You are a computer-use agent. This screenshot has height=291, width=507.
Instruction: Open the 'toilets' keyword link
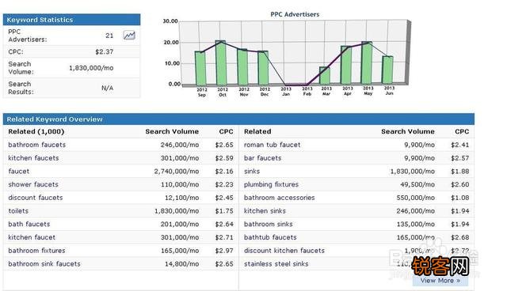coord(18,211)
